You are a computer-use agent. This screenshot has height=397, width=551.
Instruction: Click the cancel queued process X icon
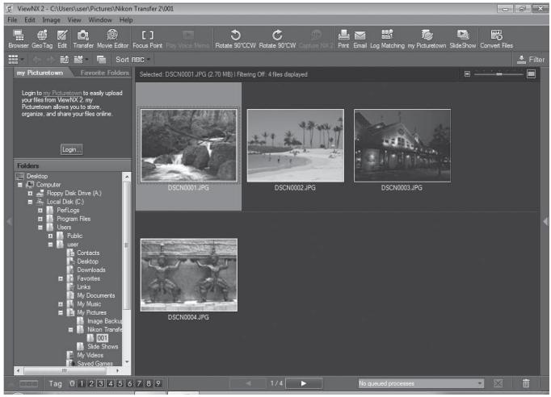[x=498, y=383]
